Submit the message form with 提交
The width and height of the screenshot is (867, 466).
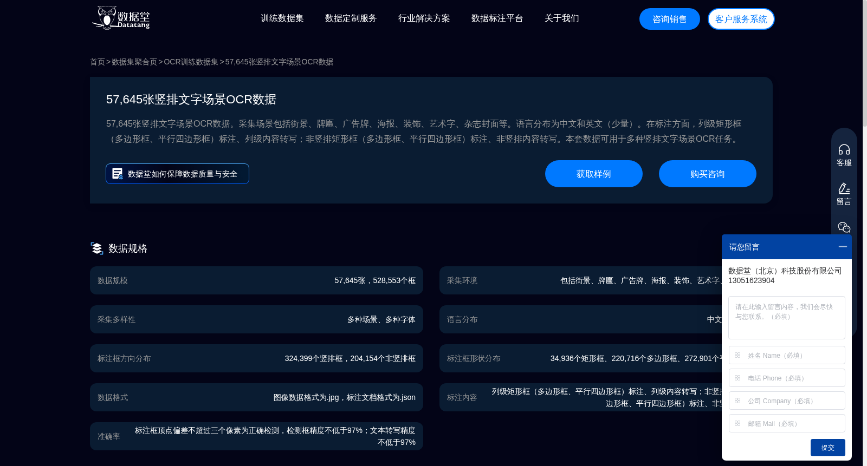(828, 448)
